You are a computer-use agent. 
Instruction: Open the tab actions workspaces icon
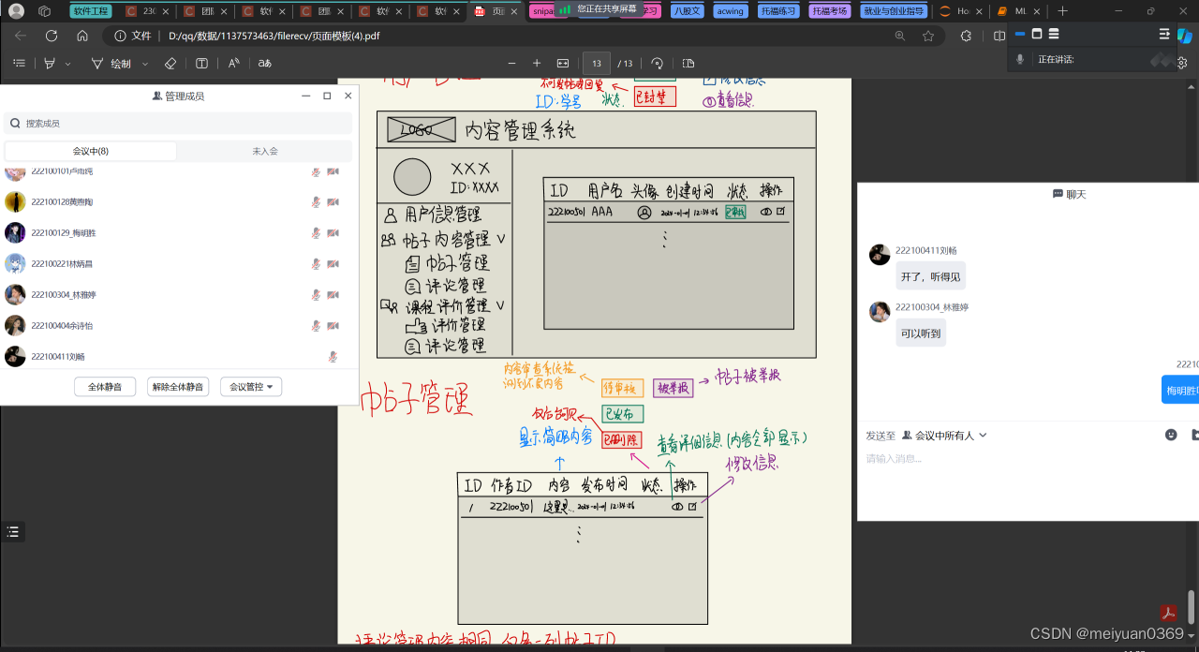click(x=44, y=11)
